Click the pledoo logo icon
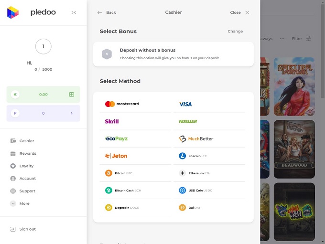 pos(13,12)
